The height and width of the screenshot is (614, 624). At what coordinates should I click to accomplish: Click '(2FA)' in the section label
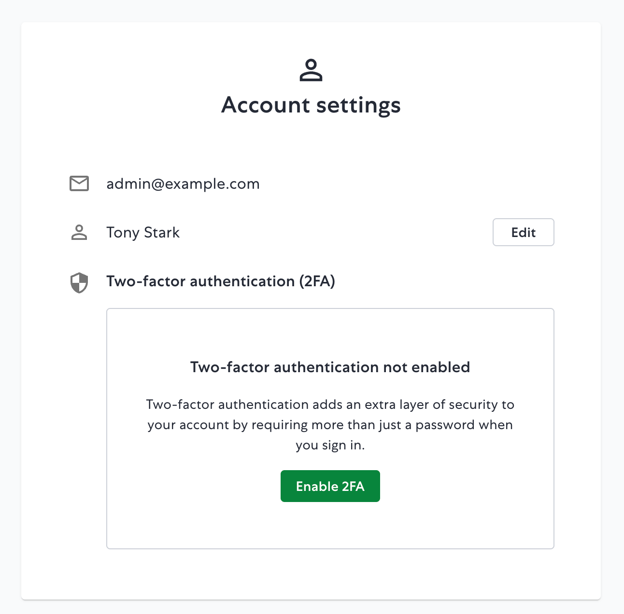[317, 281]
